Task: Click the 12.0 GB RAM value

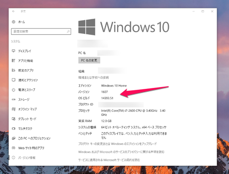Action: coord(106,121)
